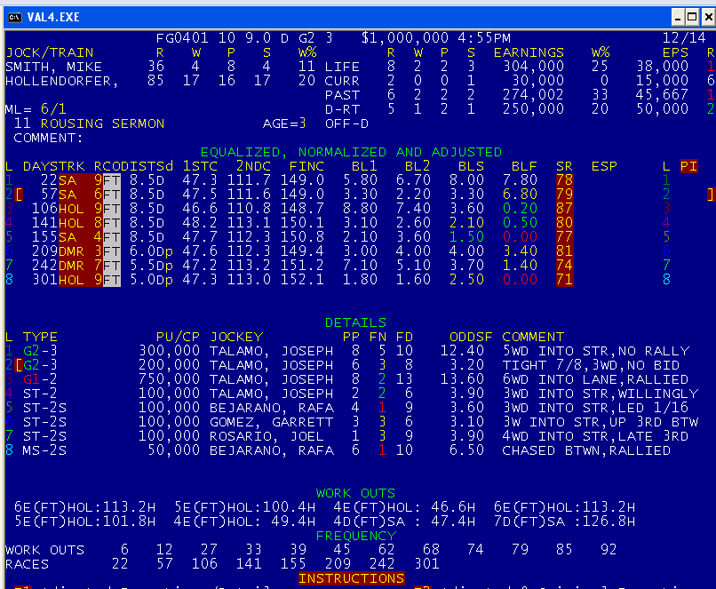Click the COMMENT: field label
Image resolution: width=716 pixels, height=589 pixels.
(x=49, y=138)
